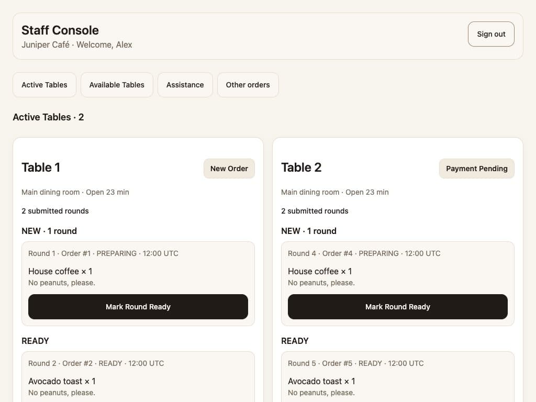Click 'No peanuts, please.' note in Round 4
Screen dimensions: 536x402
click(x=321, y=283)
